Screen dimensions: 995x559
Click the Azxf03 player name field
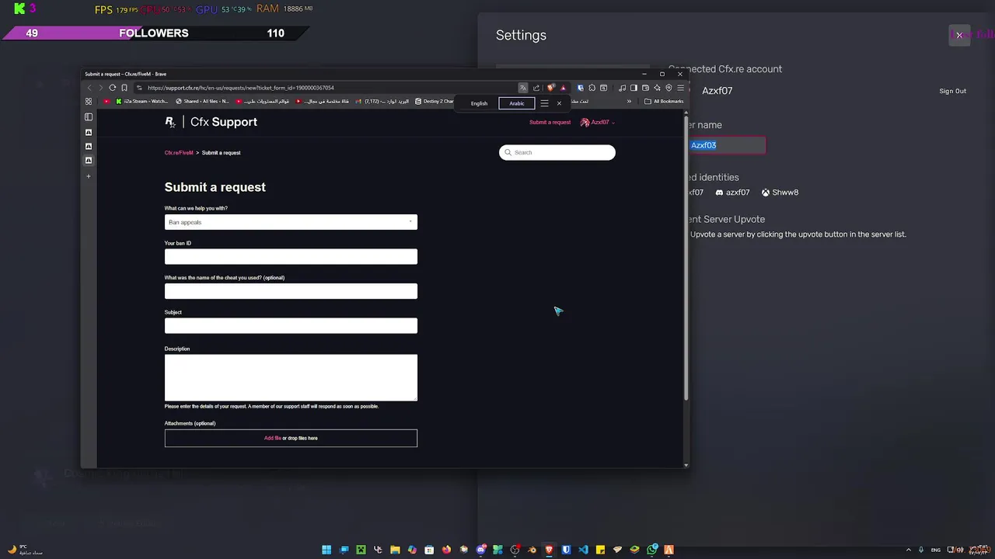[727, 145]
